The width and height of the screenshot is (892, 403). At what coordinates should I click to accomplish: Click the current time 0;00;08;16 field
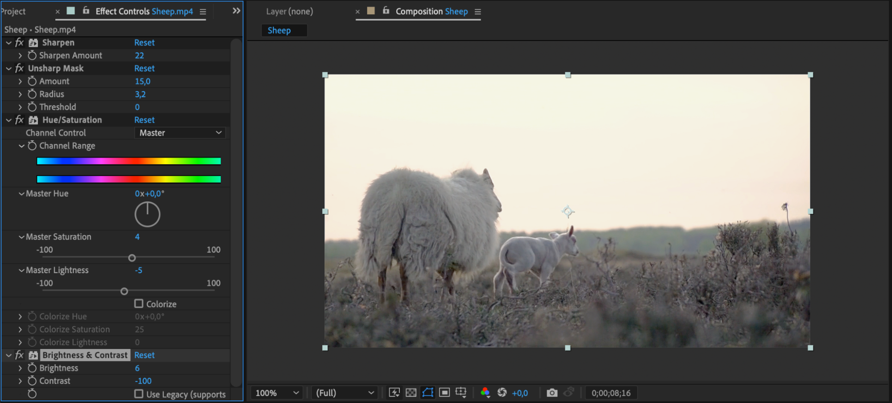(611, 393)
